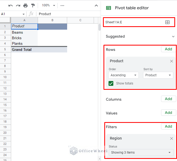This screenshot has height=161, width=177.
Task: Select row 1 header
Action: [5, 26]
